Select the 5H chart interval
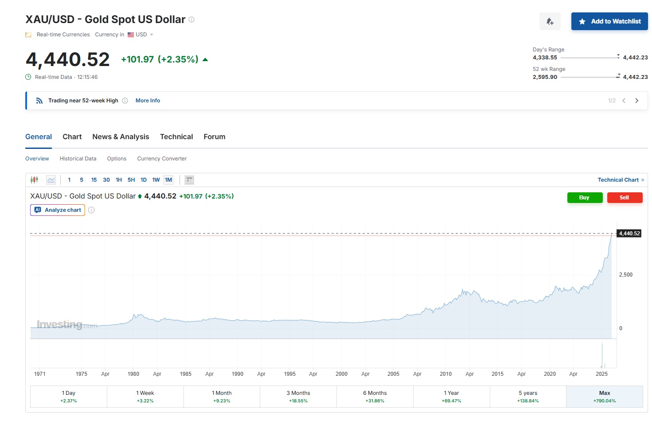Image resolution: width=652 pixels, height=421 pixels. point(131,180)
